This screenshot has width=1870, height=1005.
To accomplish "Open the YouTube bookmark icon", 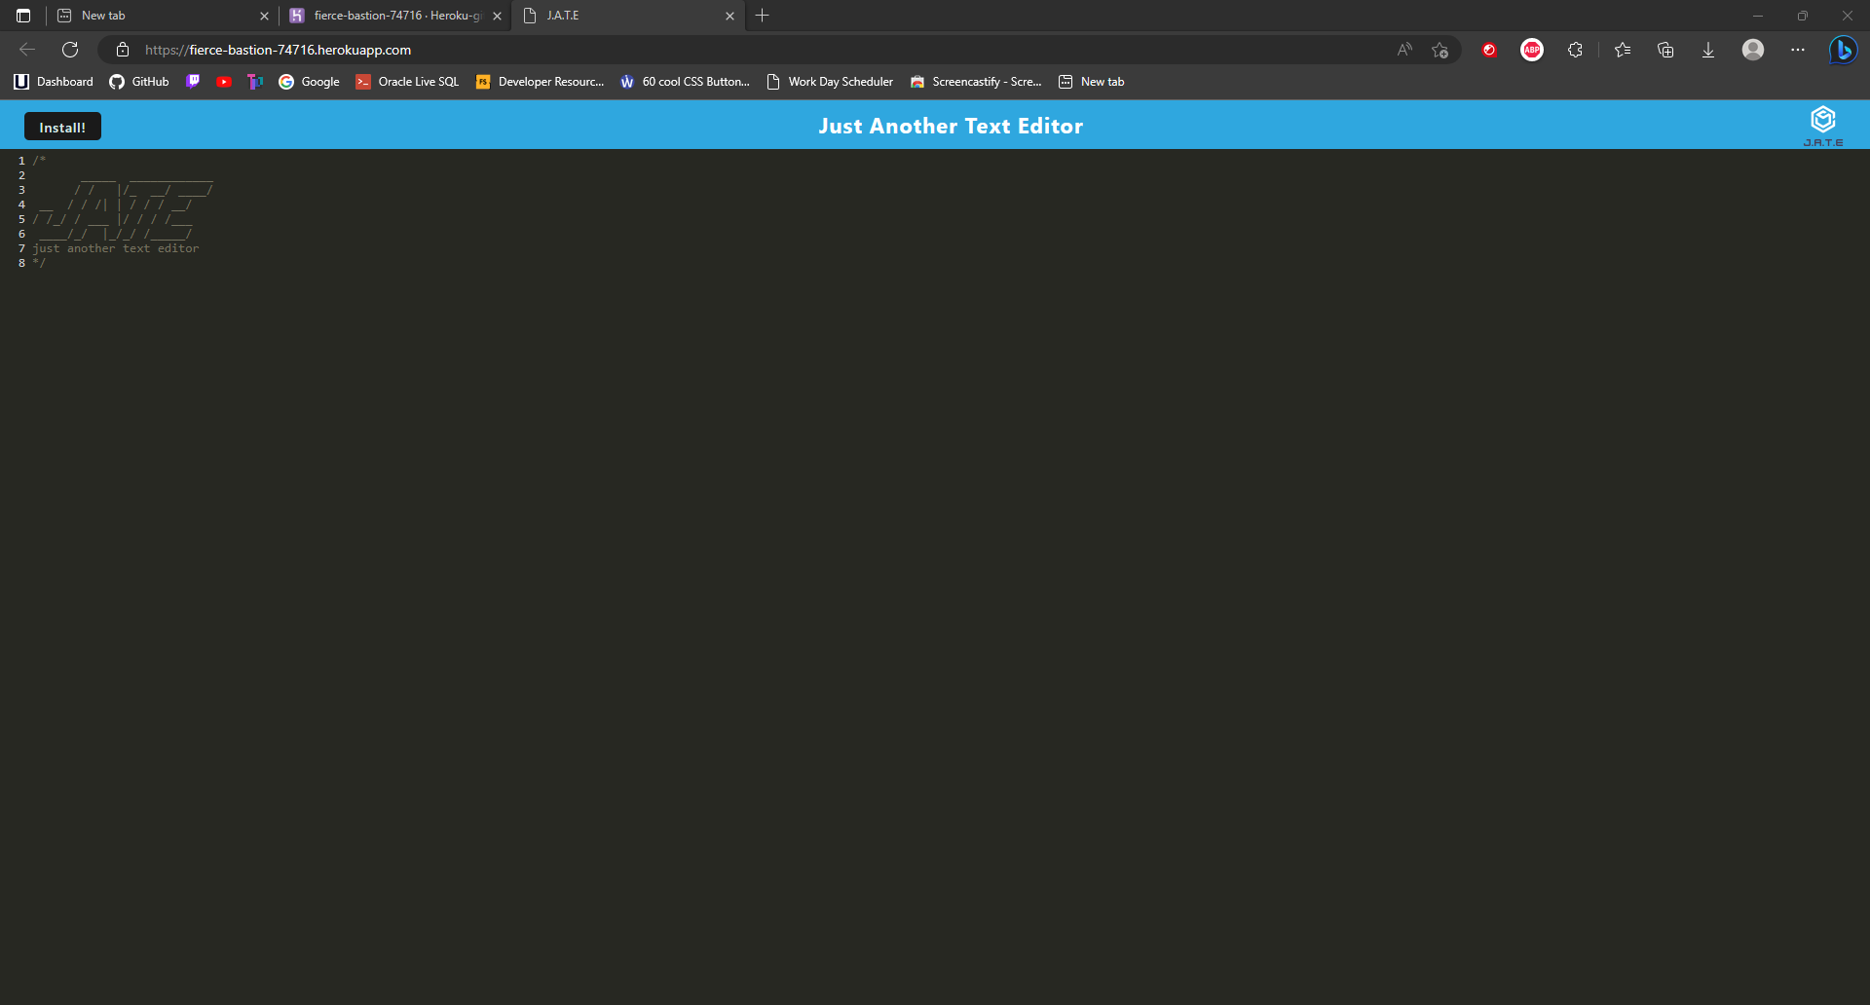I will tap(223, 82).
